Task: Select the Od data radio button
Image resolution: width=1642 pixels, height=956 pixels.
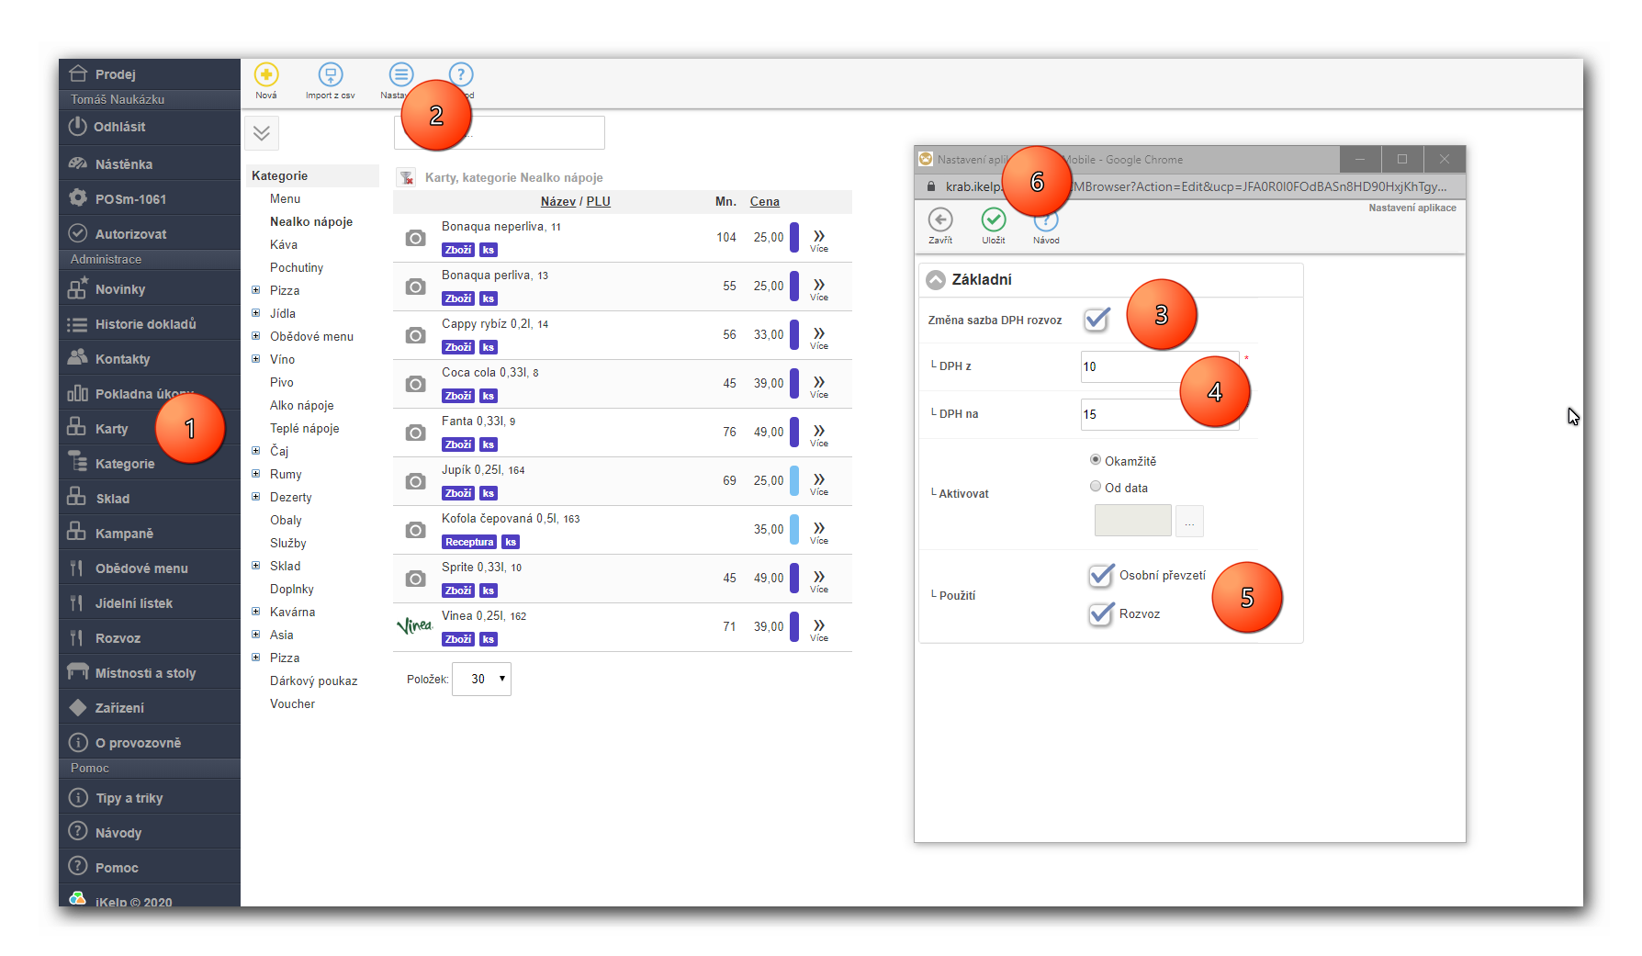Action: [x=1095, y=487]
